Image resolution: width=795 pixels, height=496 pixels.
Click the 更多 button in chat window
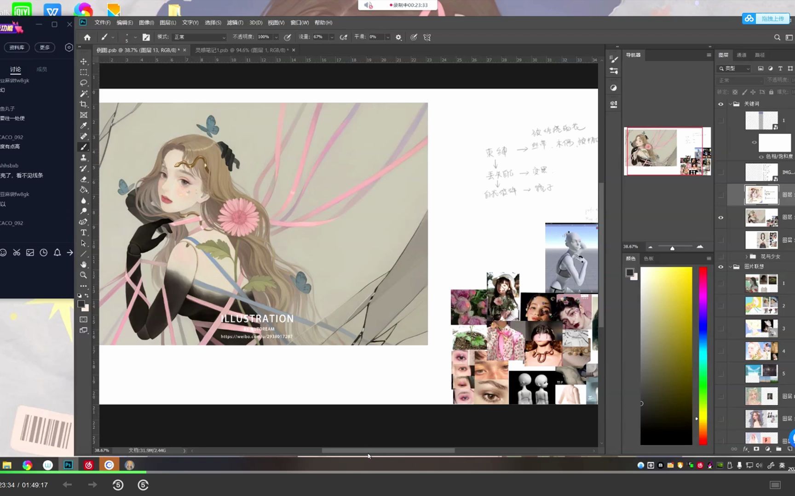pyautogui.click(x=45, y=47)
